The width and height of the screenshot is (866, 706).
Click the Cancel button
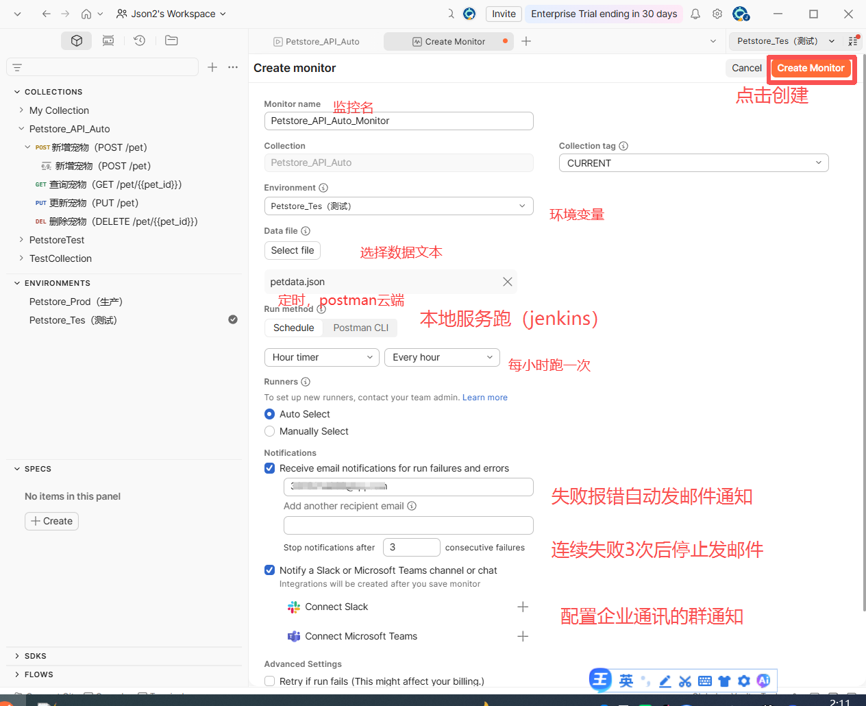(746, 68)
